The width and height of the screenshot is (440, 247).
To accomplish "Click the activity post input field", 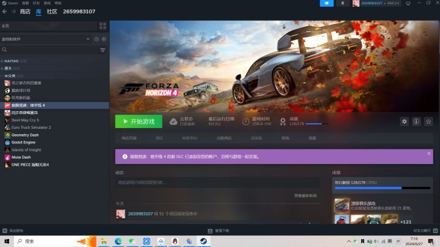I will pos(218,182).
